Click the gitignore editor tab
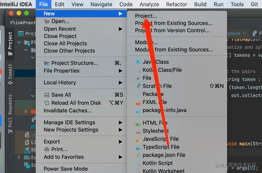Image resolution: width=262 pixels, height=173 pixels. (234, 34)
